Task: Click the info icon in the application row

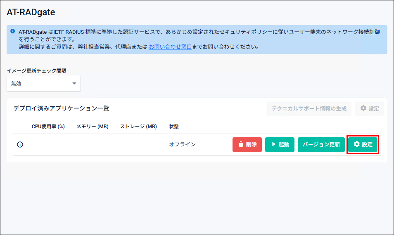Action: click(20, 144)
